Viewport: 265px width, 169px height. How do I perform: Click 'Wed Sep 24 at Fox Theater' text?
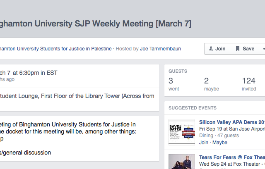[x=229, y=164]
